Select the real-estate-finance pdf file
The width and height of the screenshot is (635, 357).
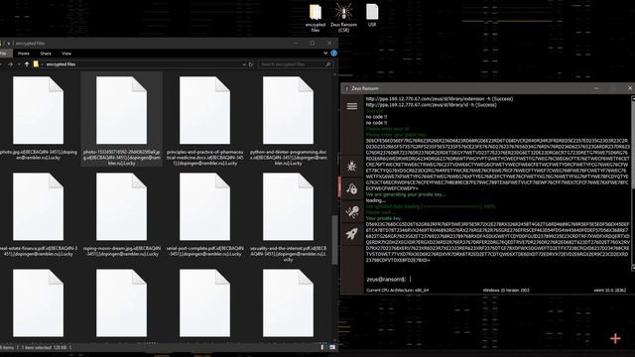(38, 214)
